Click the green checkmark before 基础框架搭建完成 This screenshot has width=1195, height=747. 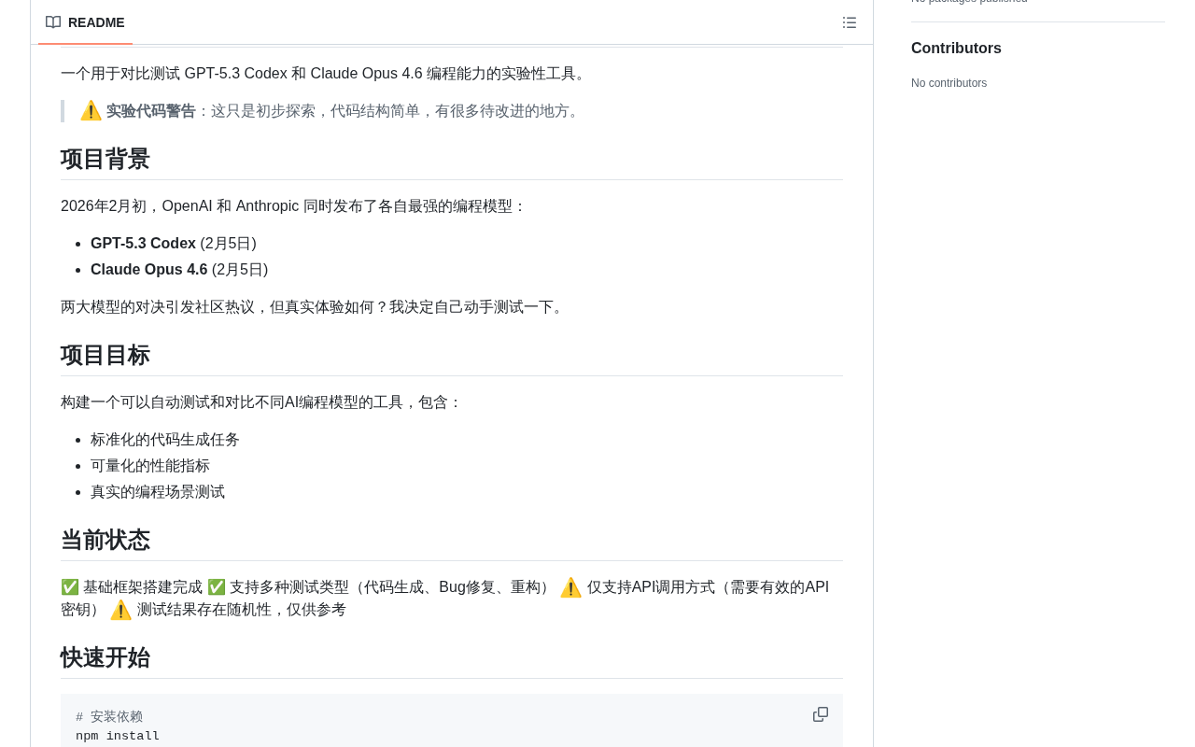70,587
